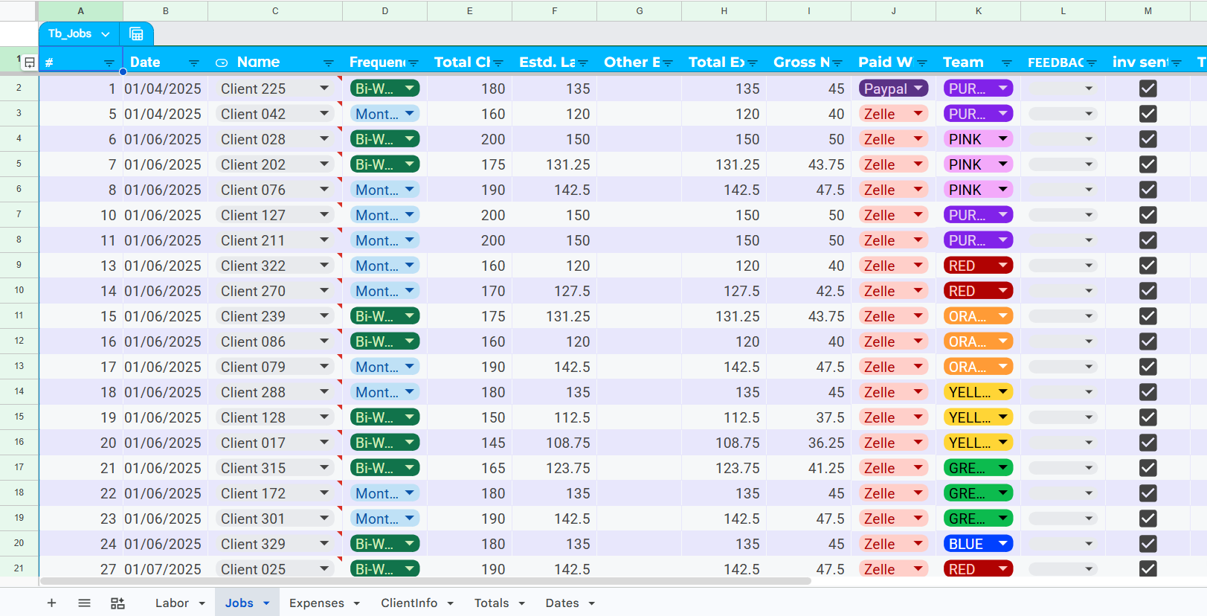Open the table view calculator icon beside Tb_Jobs

point(136,34)
